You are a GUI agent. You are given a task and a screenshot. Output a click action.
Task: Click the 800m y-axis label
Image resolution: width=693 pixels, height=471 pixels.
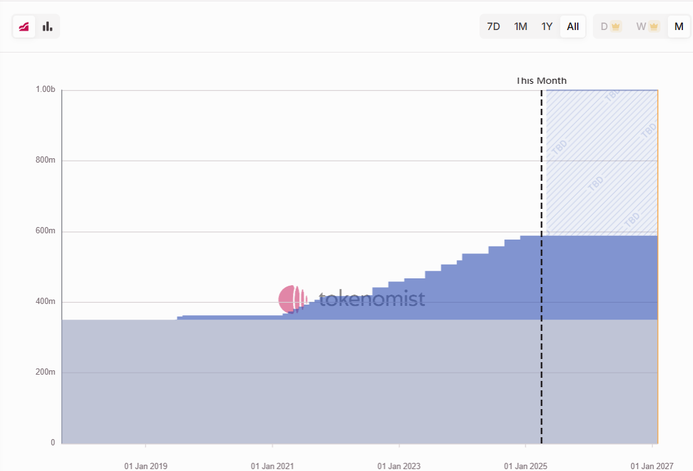[46, 160]
